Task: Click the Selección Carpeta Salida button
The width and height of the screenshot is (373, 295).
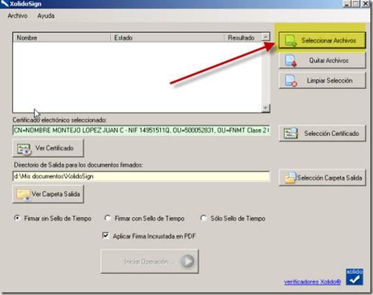Action: 322,177
